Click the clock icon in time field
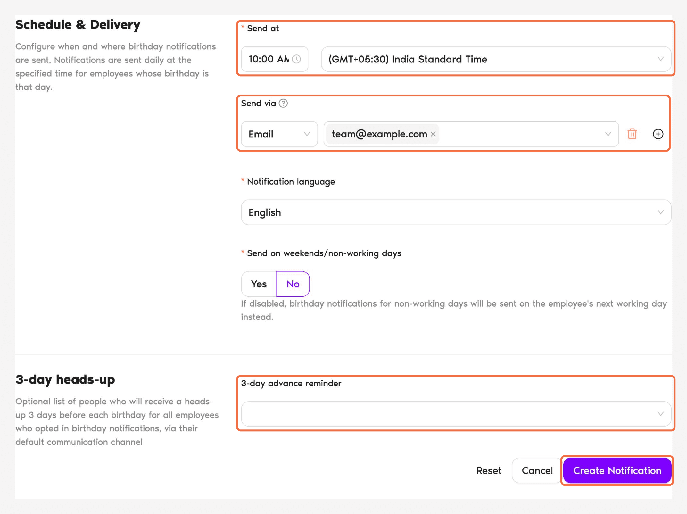This screenshot has width=687, height=514. (296, 59)
